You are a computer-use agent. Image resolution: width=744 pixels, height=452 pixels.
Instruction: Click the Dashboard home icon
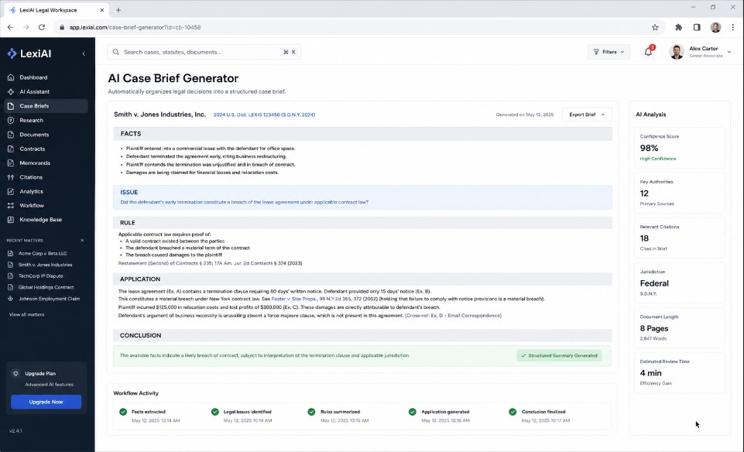click(11, 77)
